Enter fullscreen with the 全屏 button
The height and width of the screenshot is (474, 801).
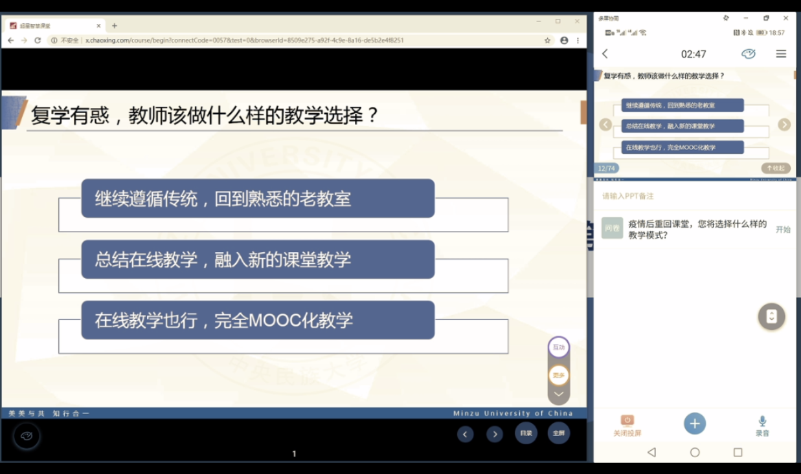[558, 433]
